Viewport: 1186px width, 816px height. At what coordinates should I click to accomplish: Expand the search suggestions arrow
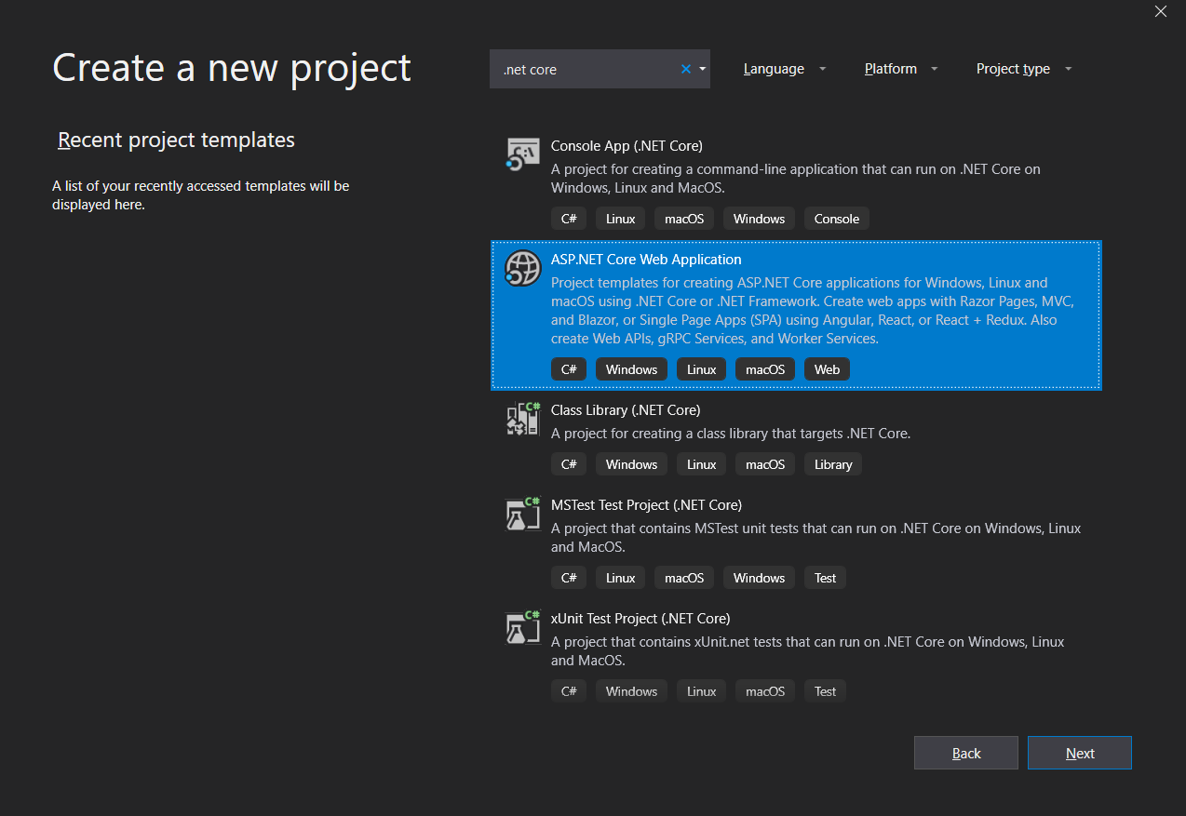click(703, 68)
